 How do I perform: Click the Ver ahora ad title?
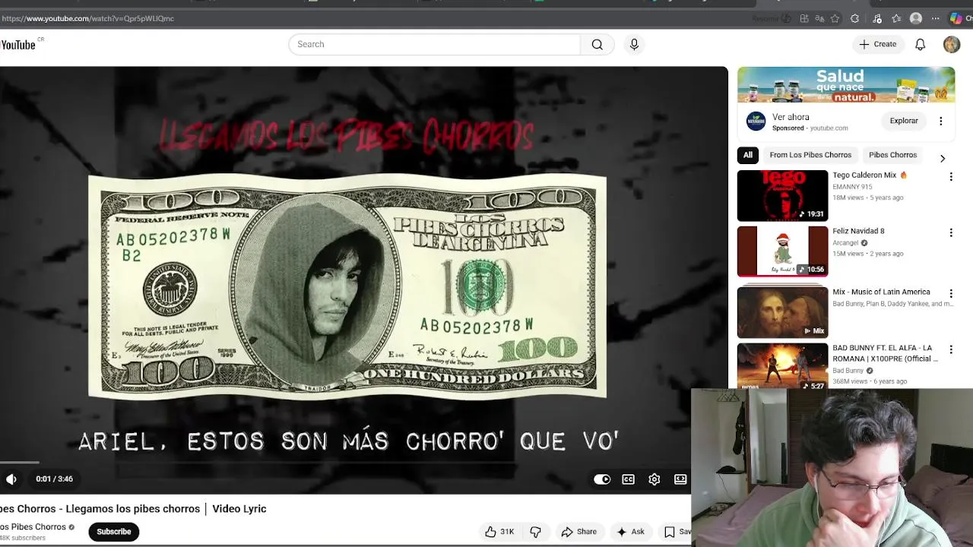coord(791,117)
